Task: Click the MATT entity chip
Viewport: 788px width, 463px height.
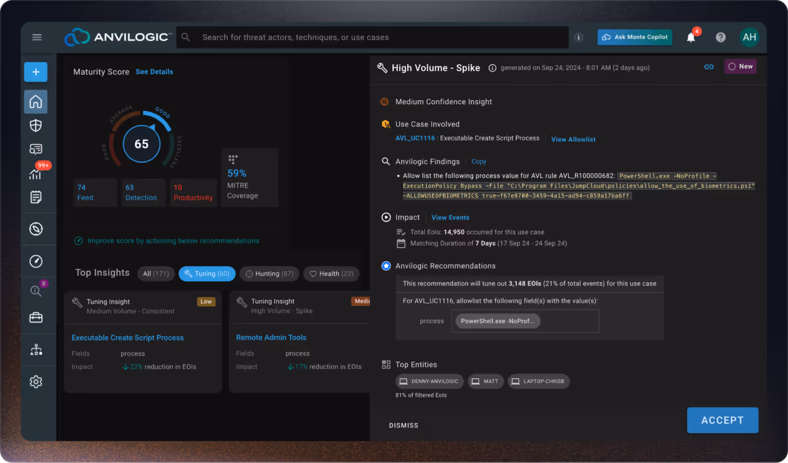Action: click(485, 381)
